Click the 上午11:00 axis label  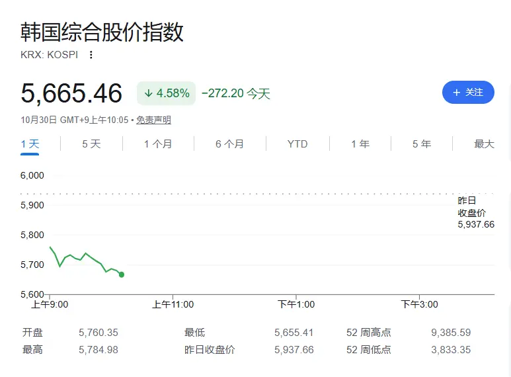coord(173,304)
